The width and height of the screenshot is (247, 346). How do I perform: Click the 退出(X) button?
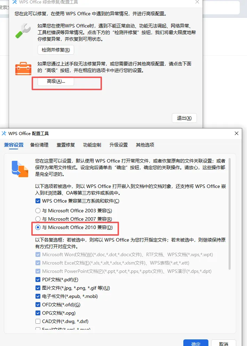coord(184,118)
